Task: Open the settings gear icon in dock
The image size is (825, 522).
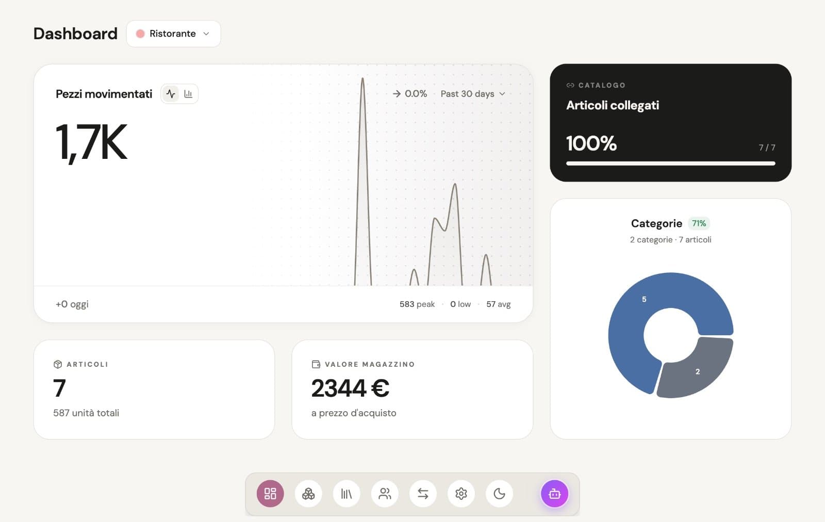Action: point(461,494)
